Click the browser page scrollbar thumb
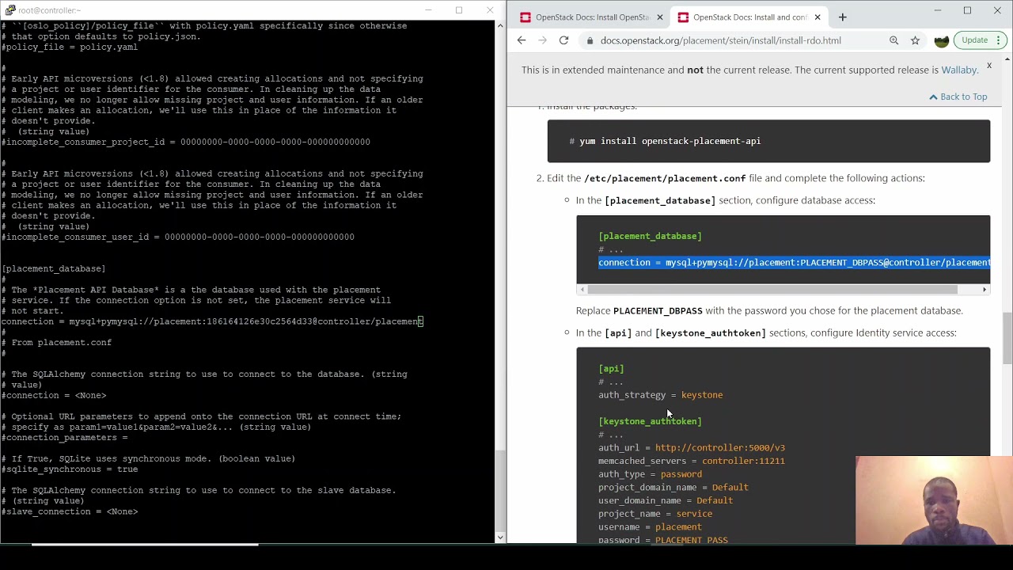The width and height of the screenshot is (1013, 570). 1007,339
